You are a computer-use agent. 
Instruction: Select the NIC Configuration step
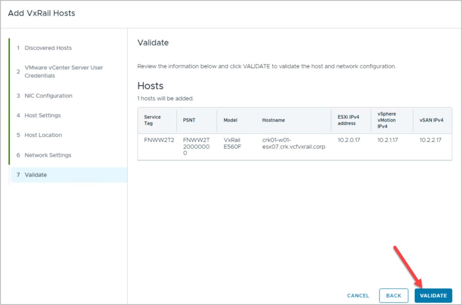pos(48,96)
